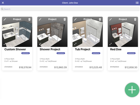Click 5'x10' size text on Tub Project
Image resolution: width=140 pixels, height=105 pixels.
click(83, 61)
